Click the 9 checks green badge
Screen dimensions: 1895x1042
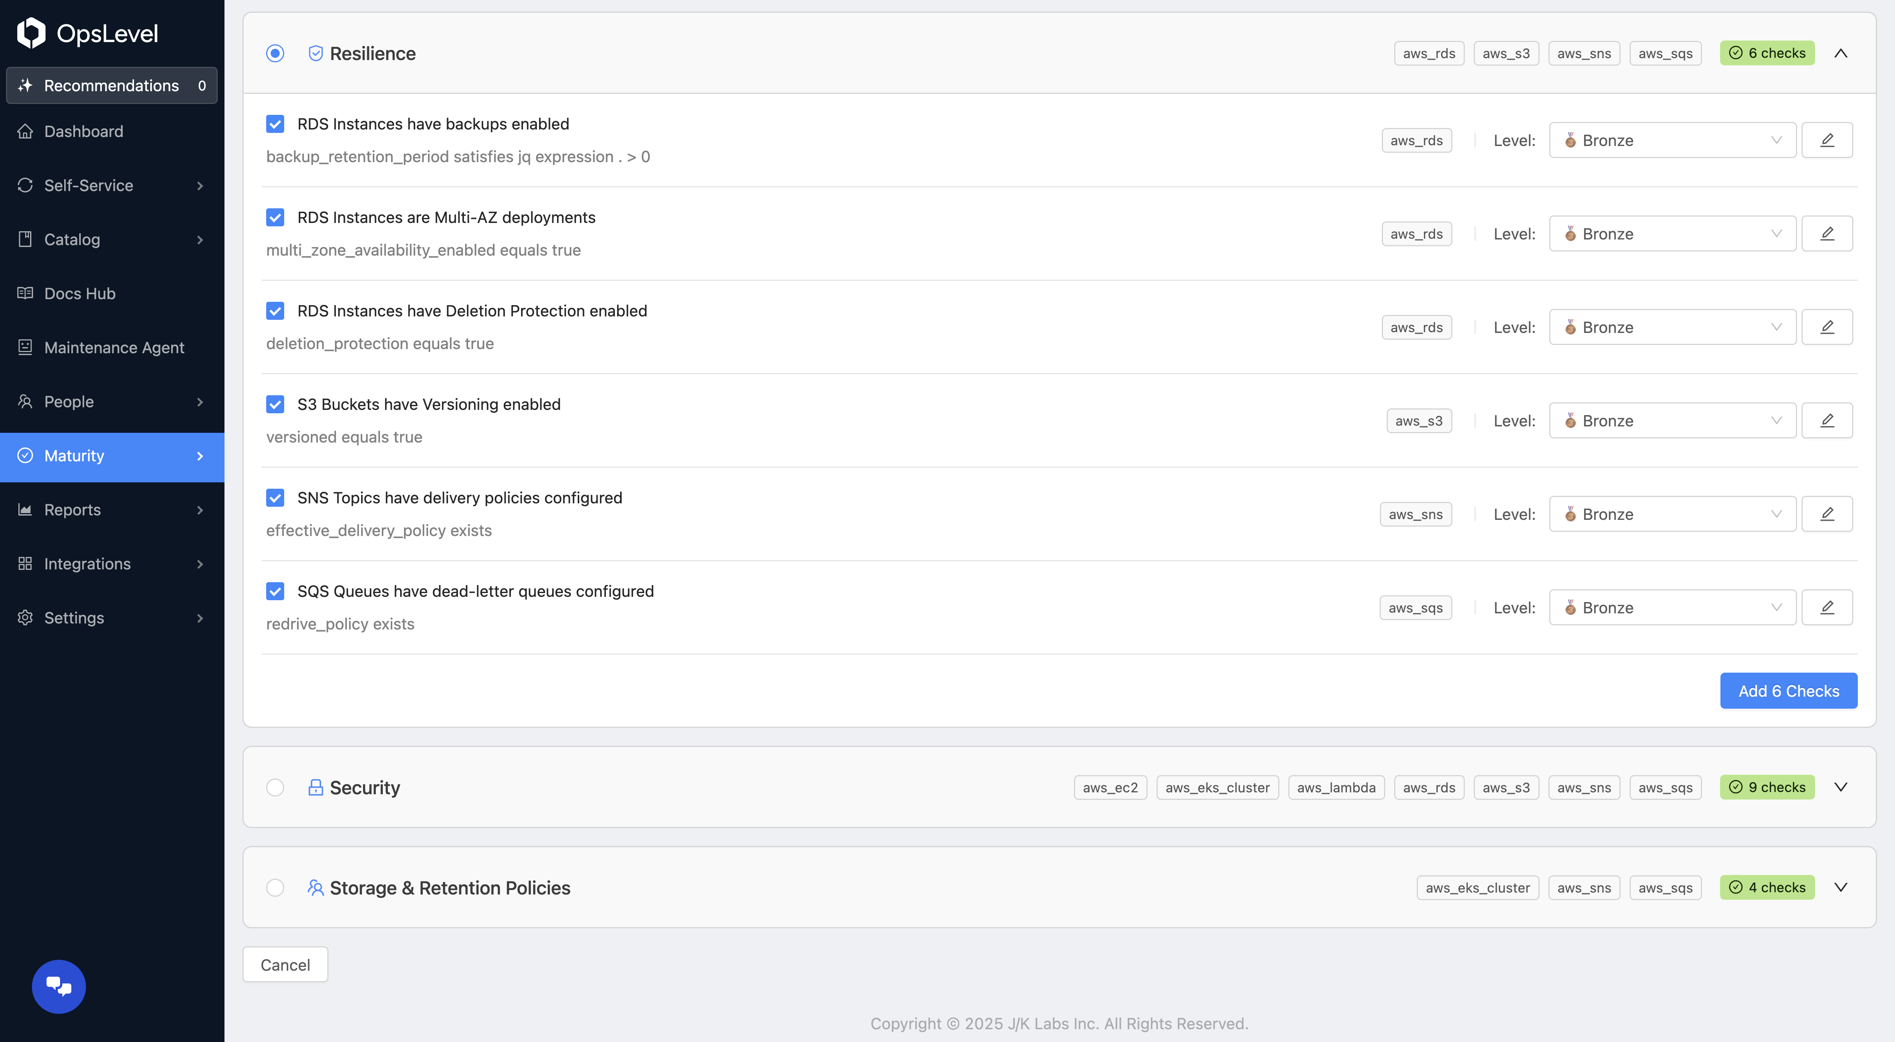point(1767,788)
